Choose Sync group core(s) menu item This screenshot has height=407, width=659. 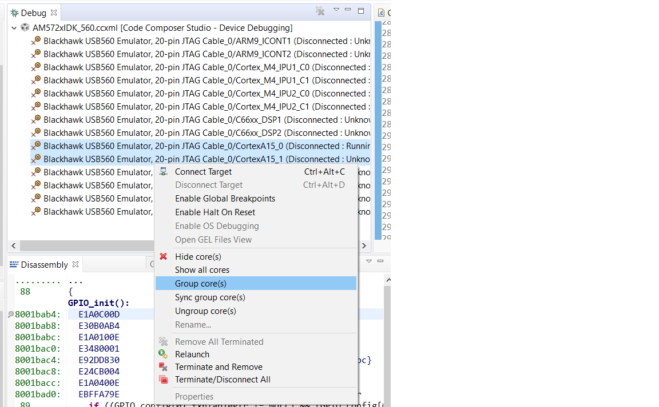[x=256, y=297]
